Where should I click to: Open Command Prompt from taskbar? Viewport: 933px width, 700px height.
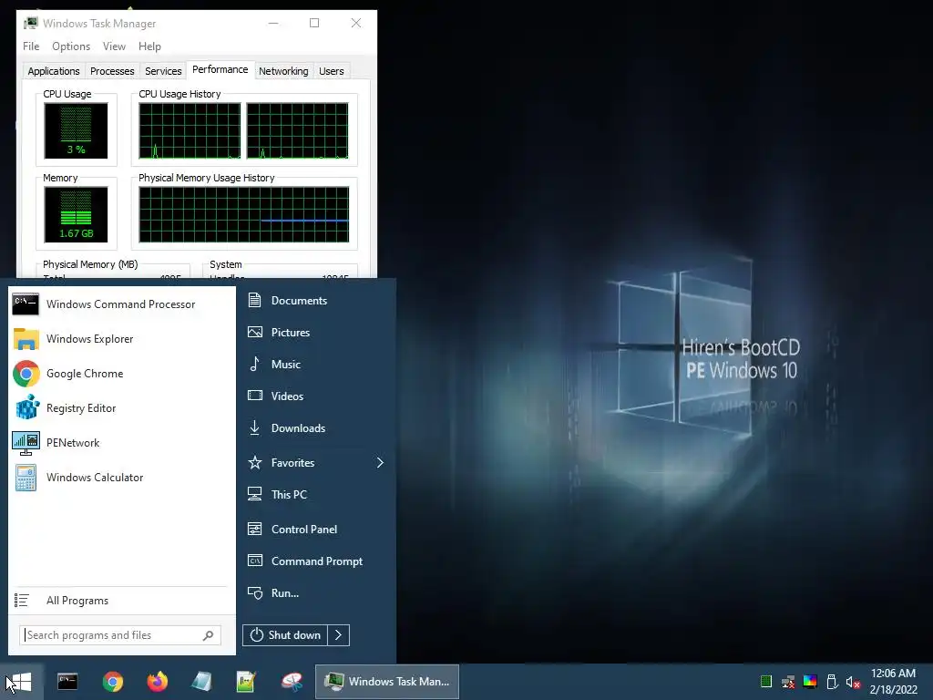point(67,682)
